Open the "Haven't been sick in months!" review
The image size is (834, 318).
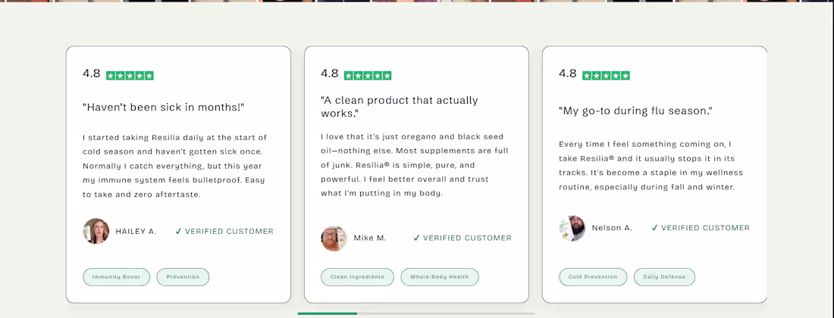[x=164, y=108]
